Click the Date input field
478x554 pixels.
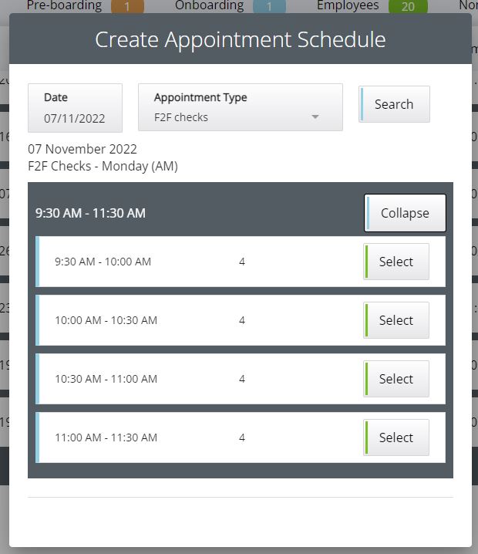pyautogui.click(x=75, y=118)
